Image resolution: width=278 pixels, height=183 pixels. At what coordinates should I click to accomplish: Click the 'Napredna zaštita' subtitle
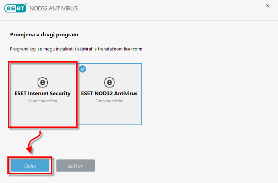pyautogui.click(x=43, y=101)
